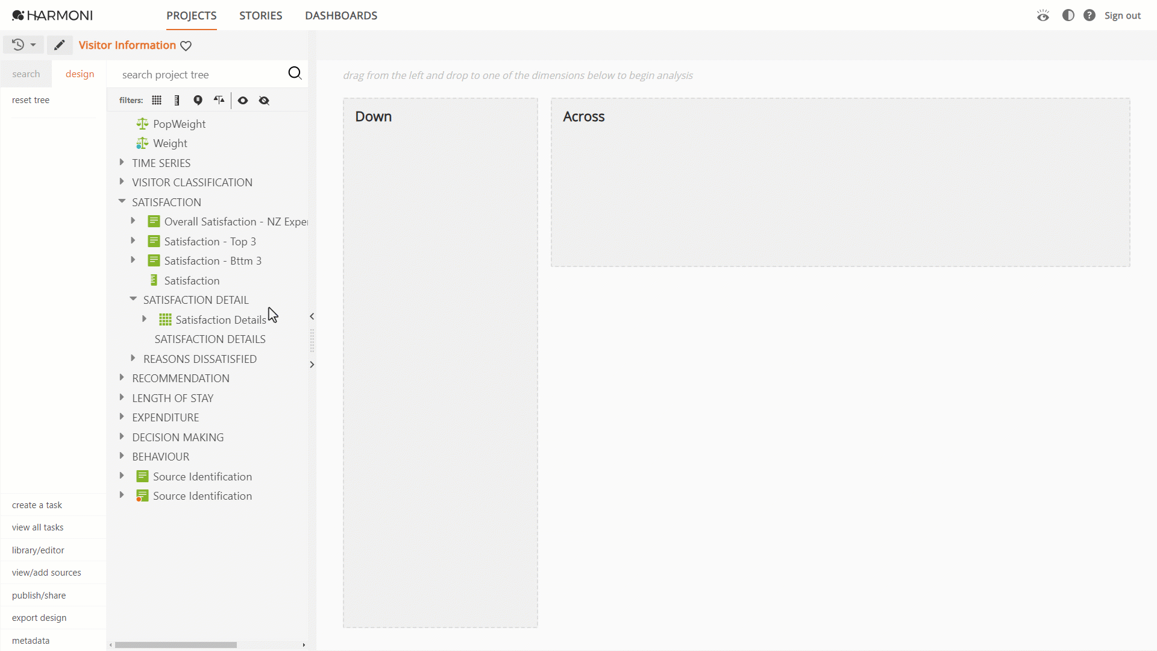Toggle the weight scale filter icon
The image size is (1157, 651).
(x=219, y=100)
